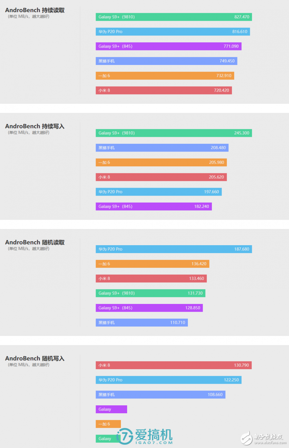Click the 华为 P20 Pro bar showing 187.680

pos(174,249)
